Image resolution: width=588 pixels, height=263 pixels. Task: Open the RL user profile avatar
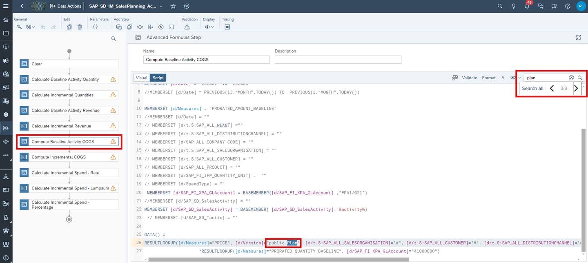point(581,6)
